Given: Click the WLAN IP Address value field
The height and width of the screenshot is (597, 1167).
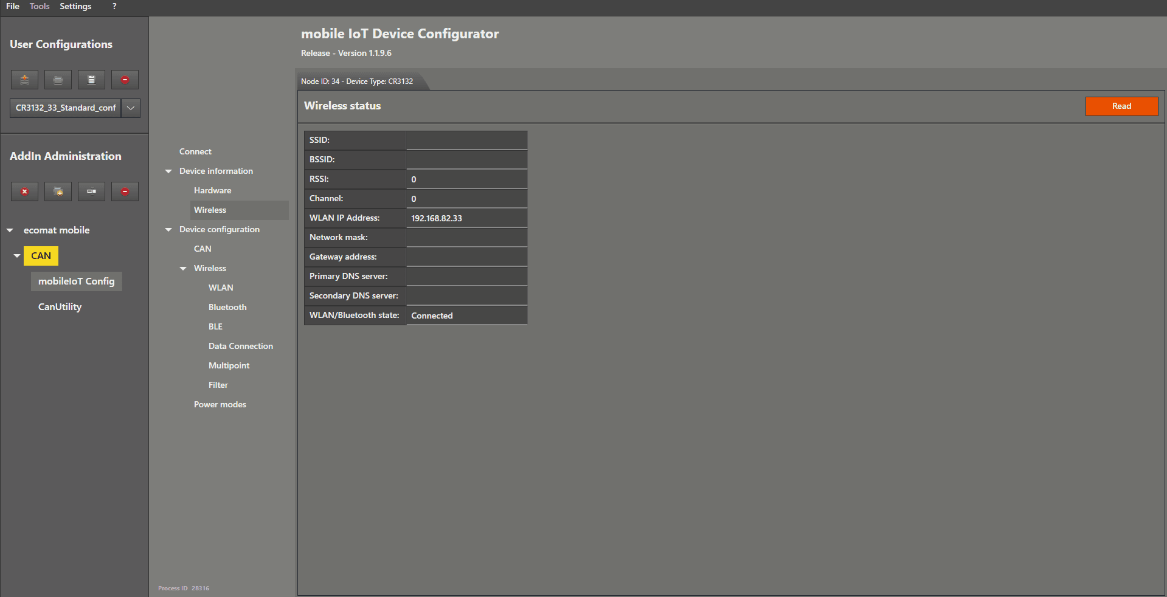Looking at the screenshot, I should (466, 218).
